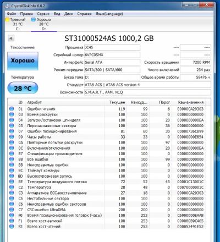Viewport: 220px width, 242px height.
Task: Click the CrystalDiskInfo title bar icon
Action: (x=7, y=6)
